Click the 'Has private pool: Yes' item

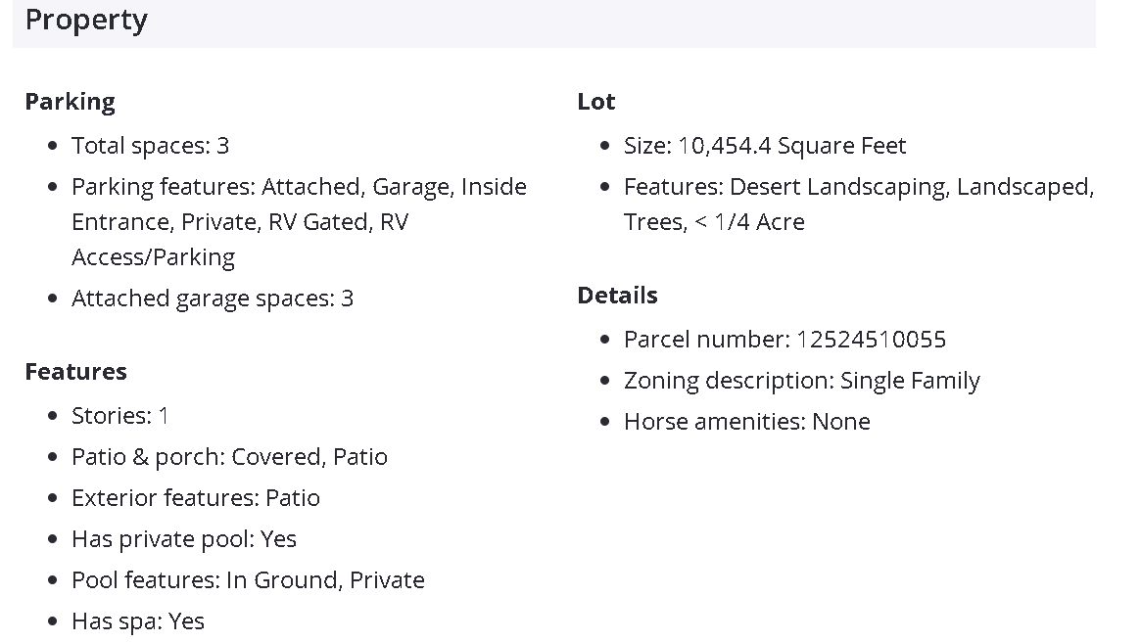point(183,539)
